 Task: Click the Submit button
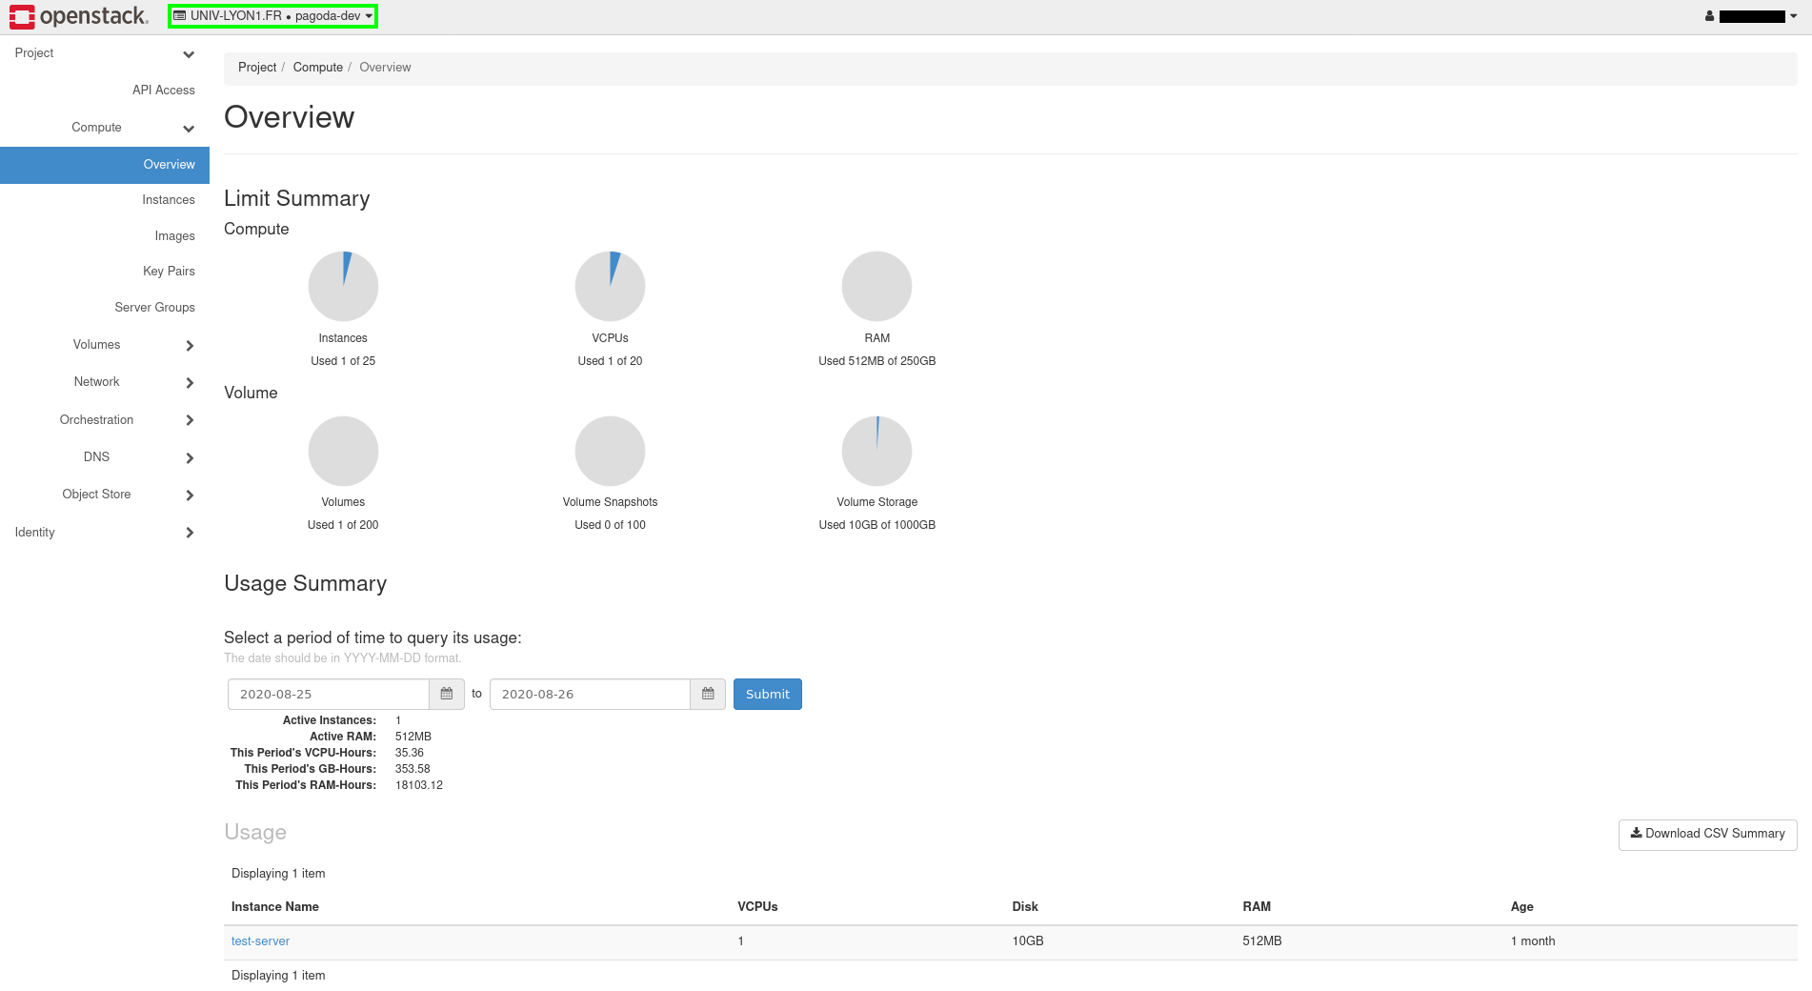[x=767, y=694]
